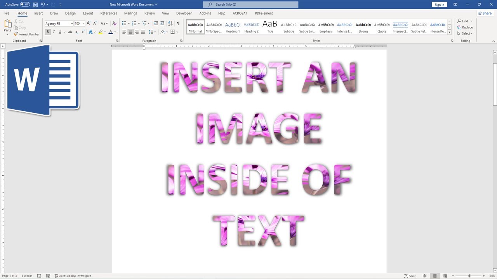The width and height of the screenshot is (497, 279).
Task: Click the Search box in title bar
Action: tap(251, 5)
